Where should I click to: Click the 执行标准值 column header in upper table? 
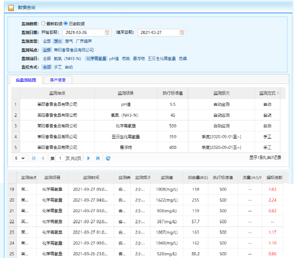coord(173,93)
